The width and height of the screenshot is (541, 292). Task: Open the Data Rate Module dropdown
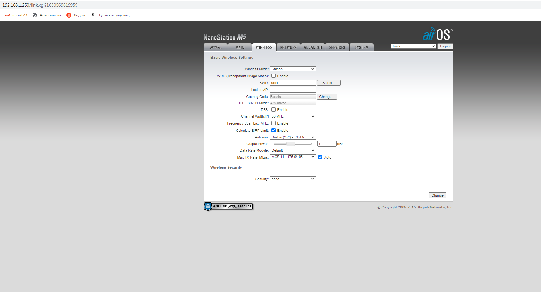pos(293,150)
